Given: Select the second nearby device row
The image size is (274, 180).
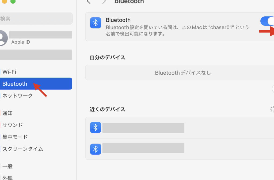Looking at the screenshot, I should (x=180, y=149).
